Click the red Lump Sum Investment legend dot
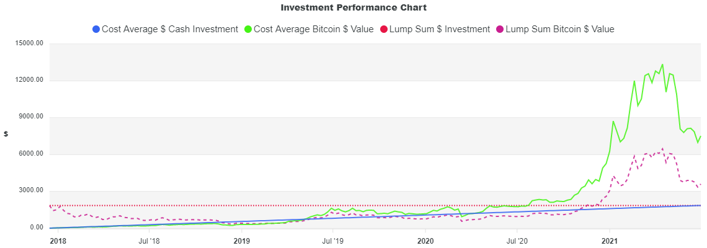 point(384,29)
